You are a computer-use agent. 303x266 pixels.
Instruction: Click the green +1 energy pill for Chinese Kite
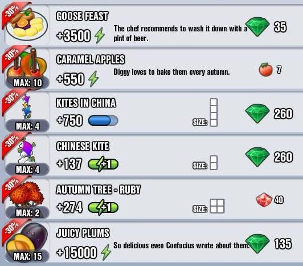tap(103, 164)
